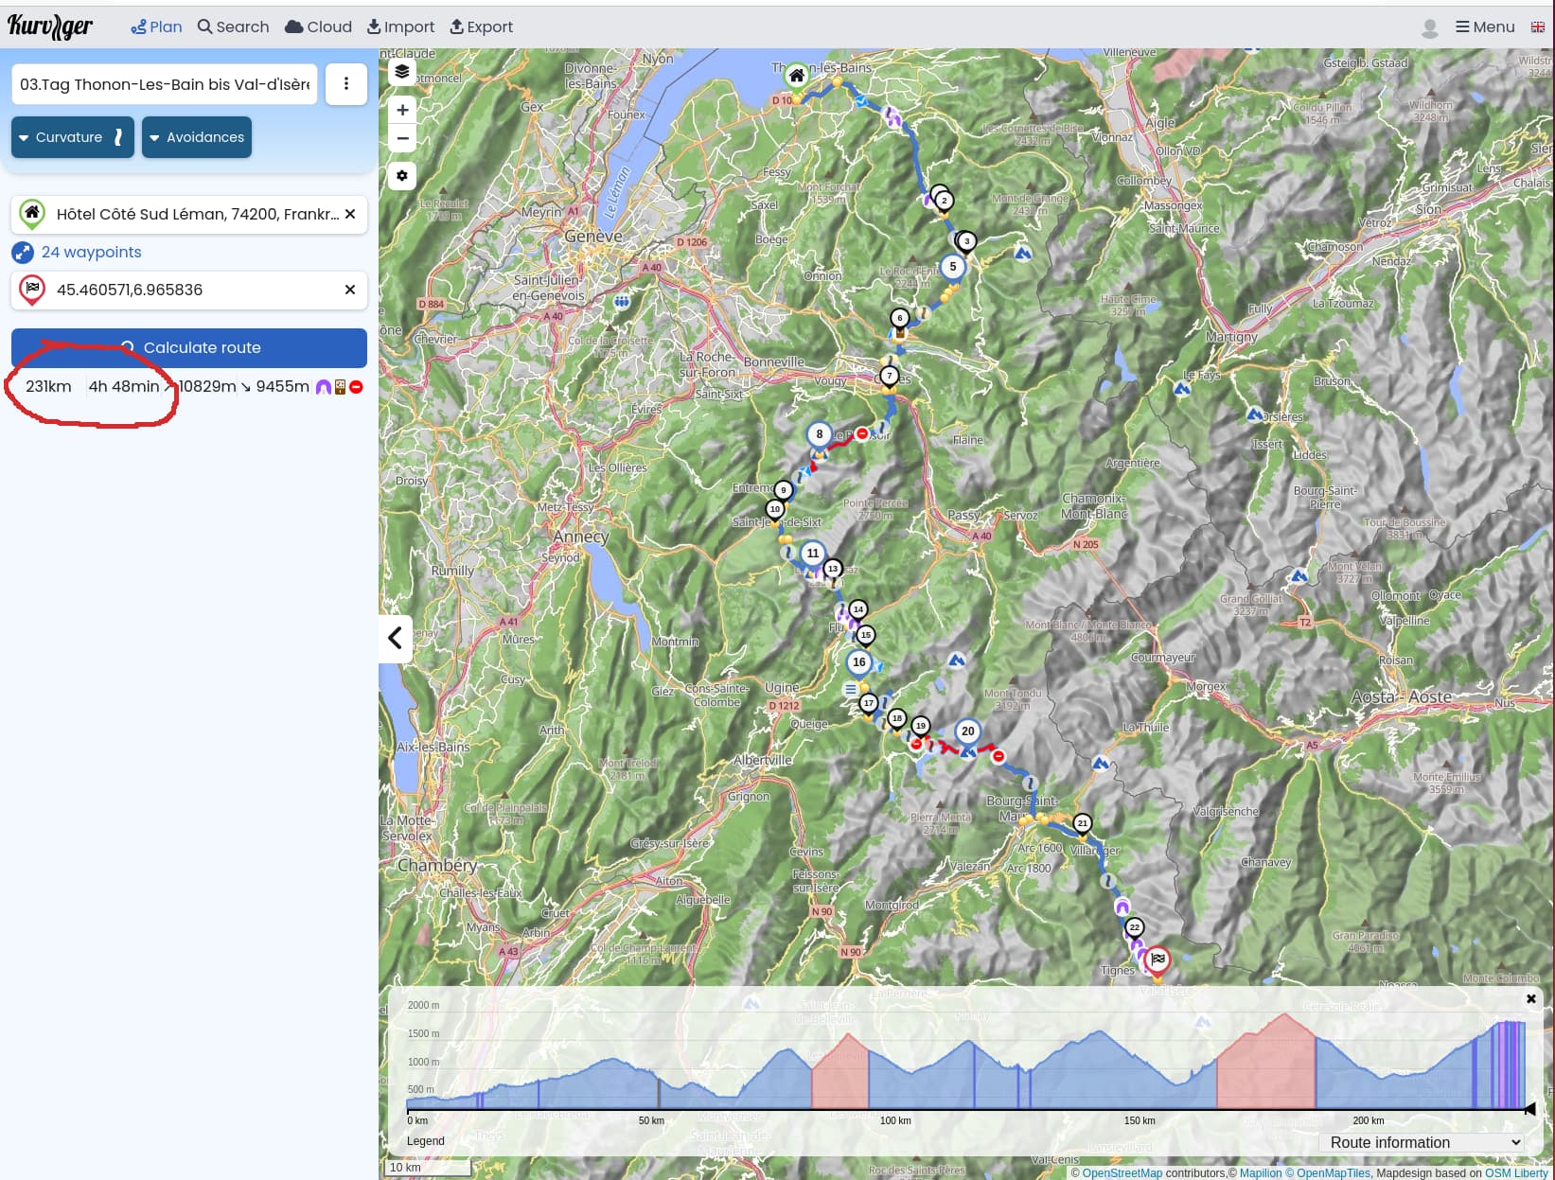Open the map layers selector

coord(402,72)
